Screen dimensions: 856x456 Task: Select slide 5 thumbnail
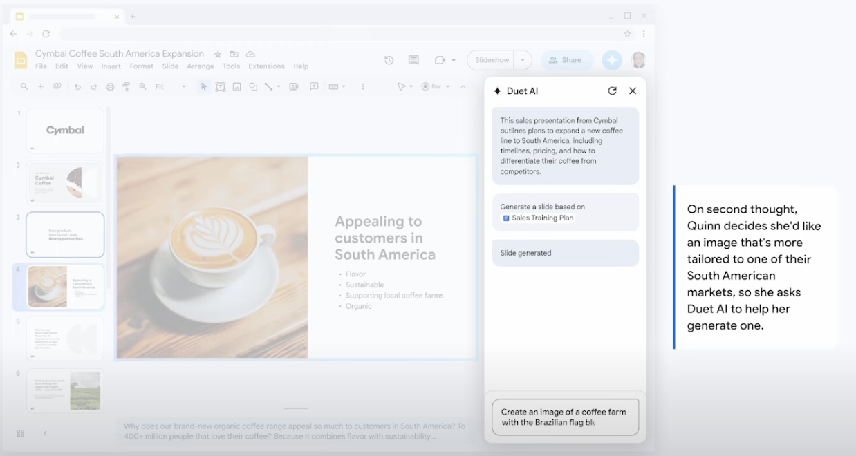[x=65, y=339]
